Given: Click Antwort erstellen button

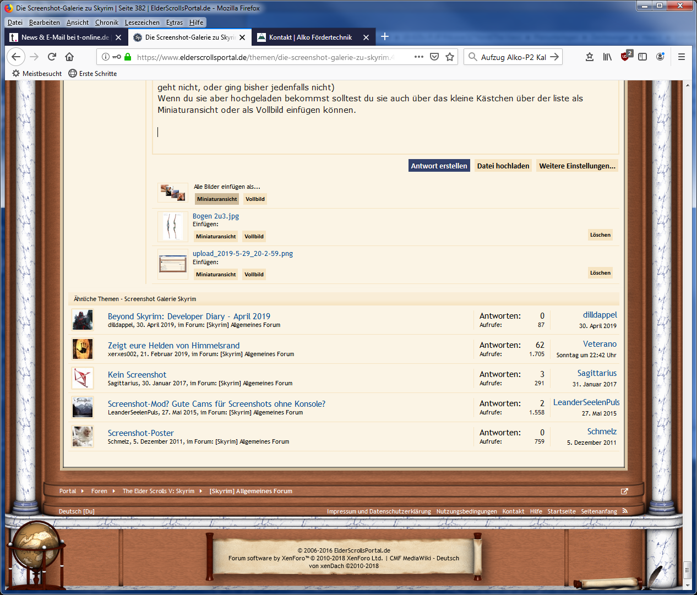Looking at the screenshot, I should pyautogui.click(x=439, y=166).
